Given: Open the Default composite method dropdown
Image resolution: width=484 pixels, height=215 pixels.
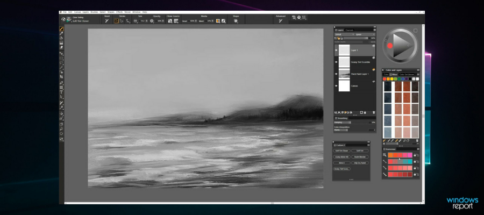Looking at the screenshot, I should point(345,34).
